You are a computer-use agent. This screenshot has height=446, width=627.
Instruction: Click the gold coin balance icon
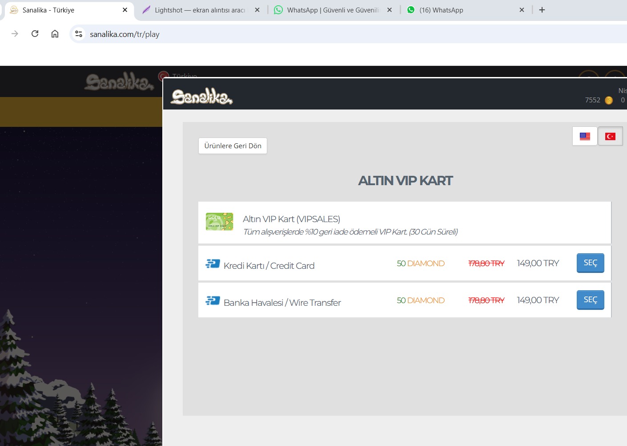(x=609, y=101)
